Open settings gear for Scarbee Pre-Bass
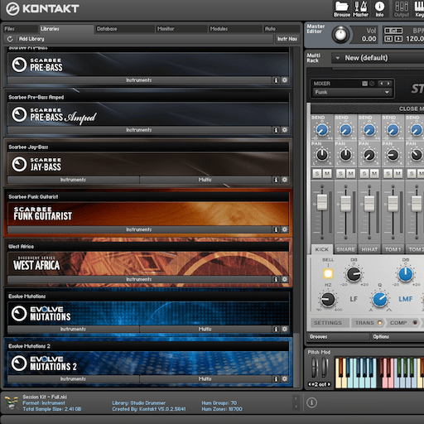Viewport: 424px width, 424px height. 284,80
